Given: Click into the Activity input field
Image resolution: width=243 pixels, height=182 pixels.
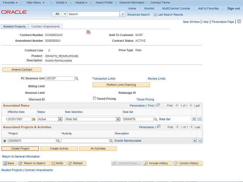Looking at the screenshot, I should click(x=85, y=141).
